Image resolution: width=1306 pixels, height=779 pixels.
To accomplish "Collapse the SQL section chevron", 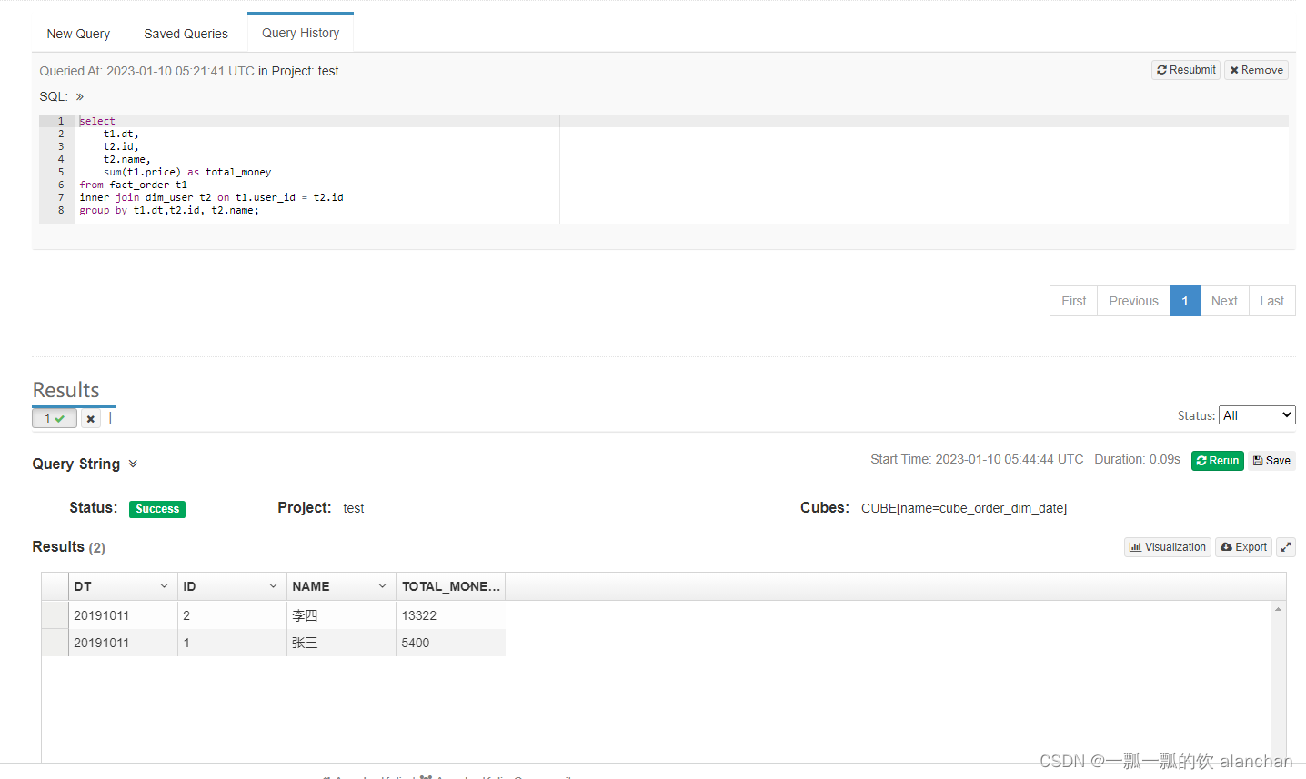I will (80, 96).
